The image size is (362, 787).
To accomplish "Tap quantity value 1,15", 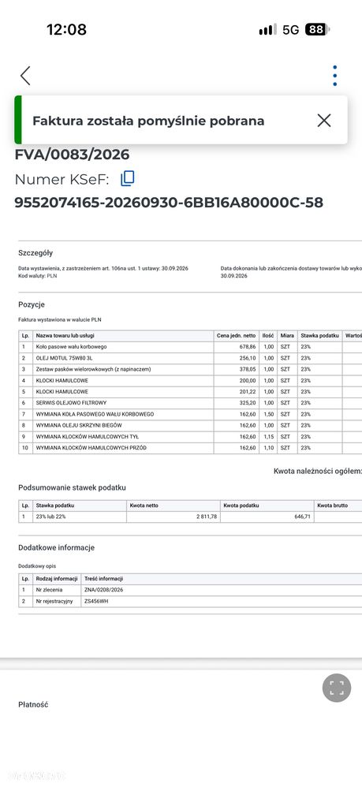I will (x=269, y=437).
